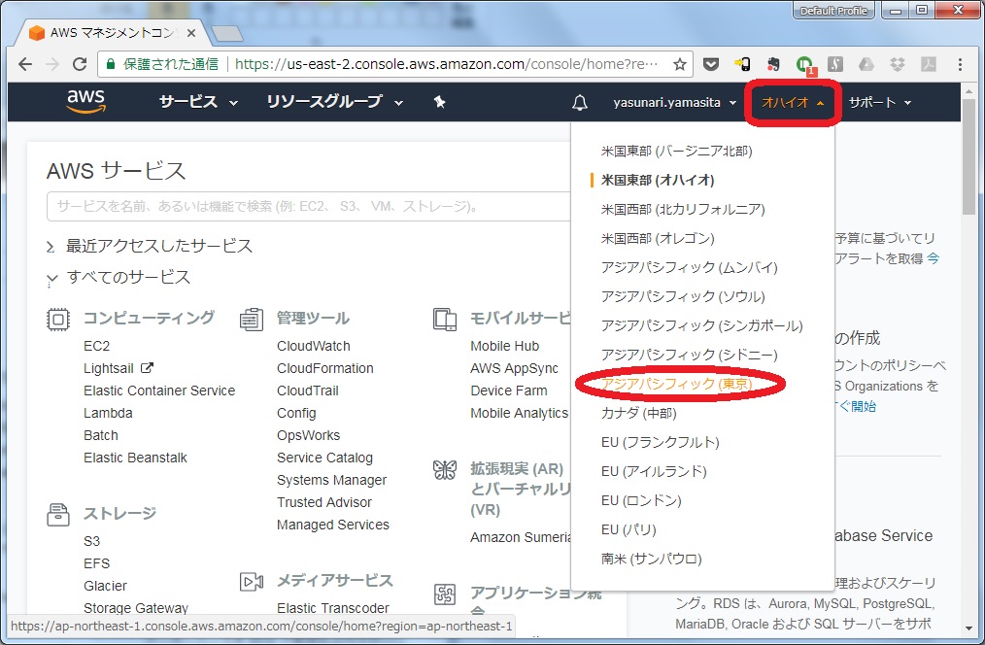
Task: Select region 米国西部 (オレゴン)
Action: coord(658,239)
